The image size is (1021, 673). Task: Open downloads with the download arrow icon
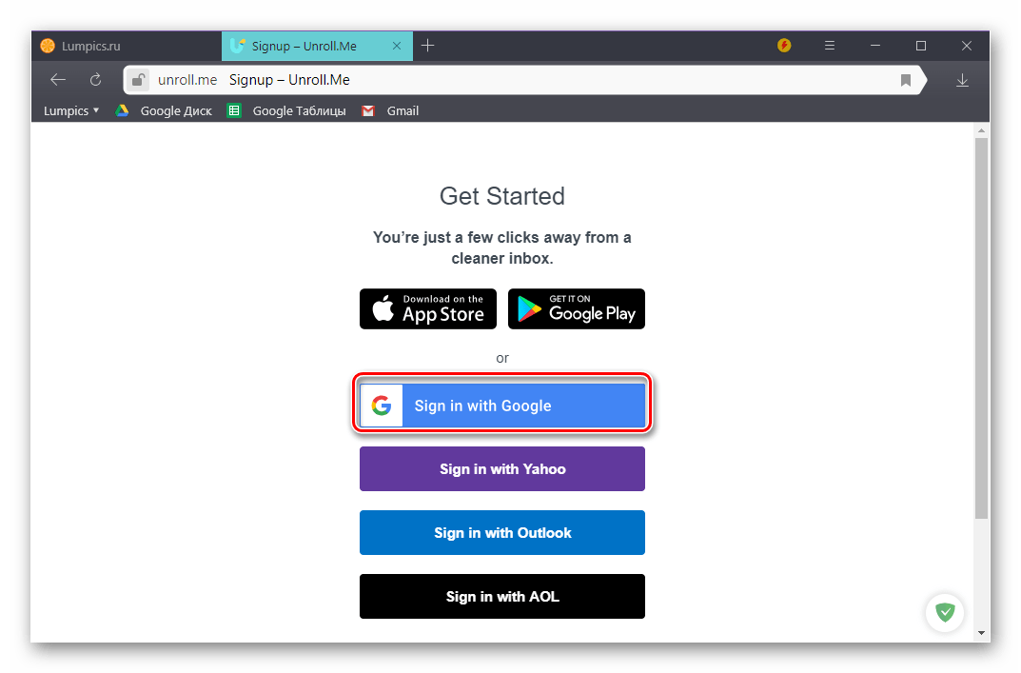point(962,80)
